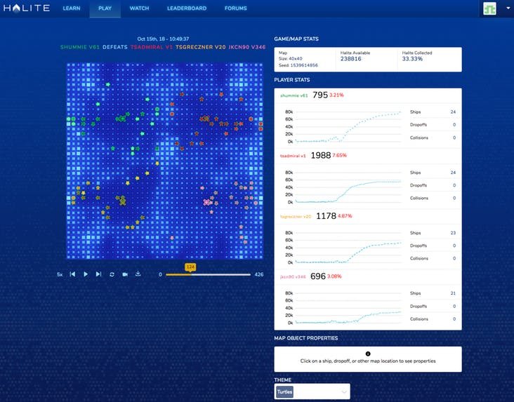The height and width of the screenshot is (402, 514).
Task: Download the replay file
Action: 138,274
